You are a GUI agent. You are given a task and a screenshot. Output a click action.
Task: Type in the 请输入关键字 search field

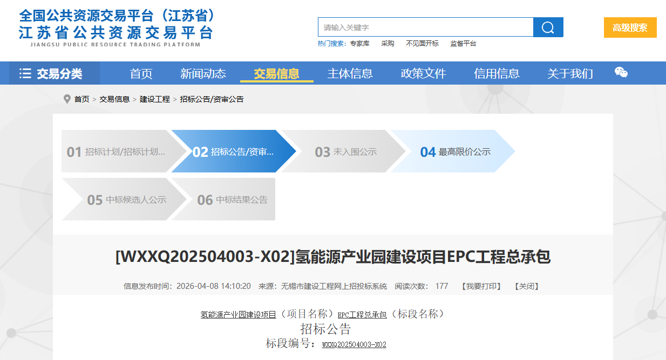point(425,27)
